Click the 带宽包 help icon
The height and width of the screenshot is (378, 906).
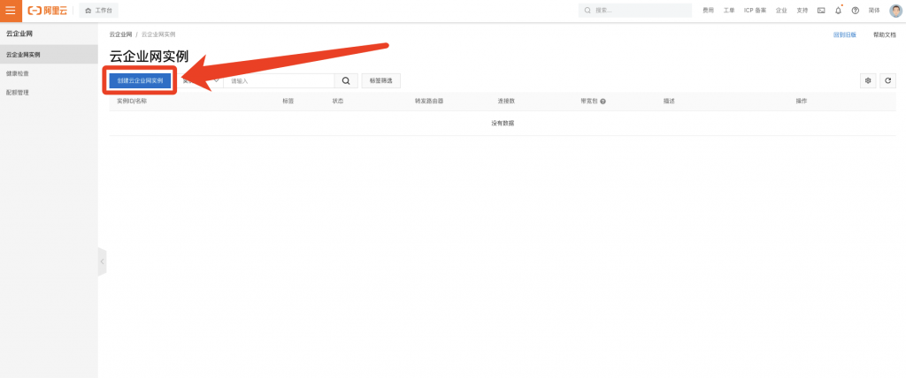click(x=603, y=101)
